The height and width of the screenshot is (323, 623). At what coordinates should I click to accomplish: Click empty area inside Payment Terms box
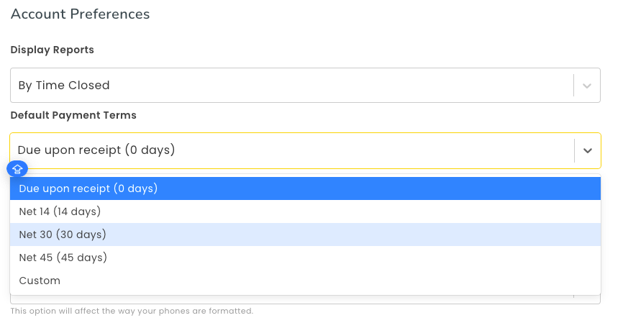[x=373, y=150]
